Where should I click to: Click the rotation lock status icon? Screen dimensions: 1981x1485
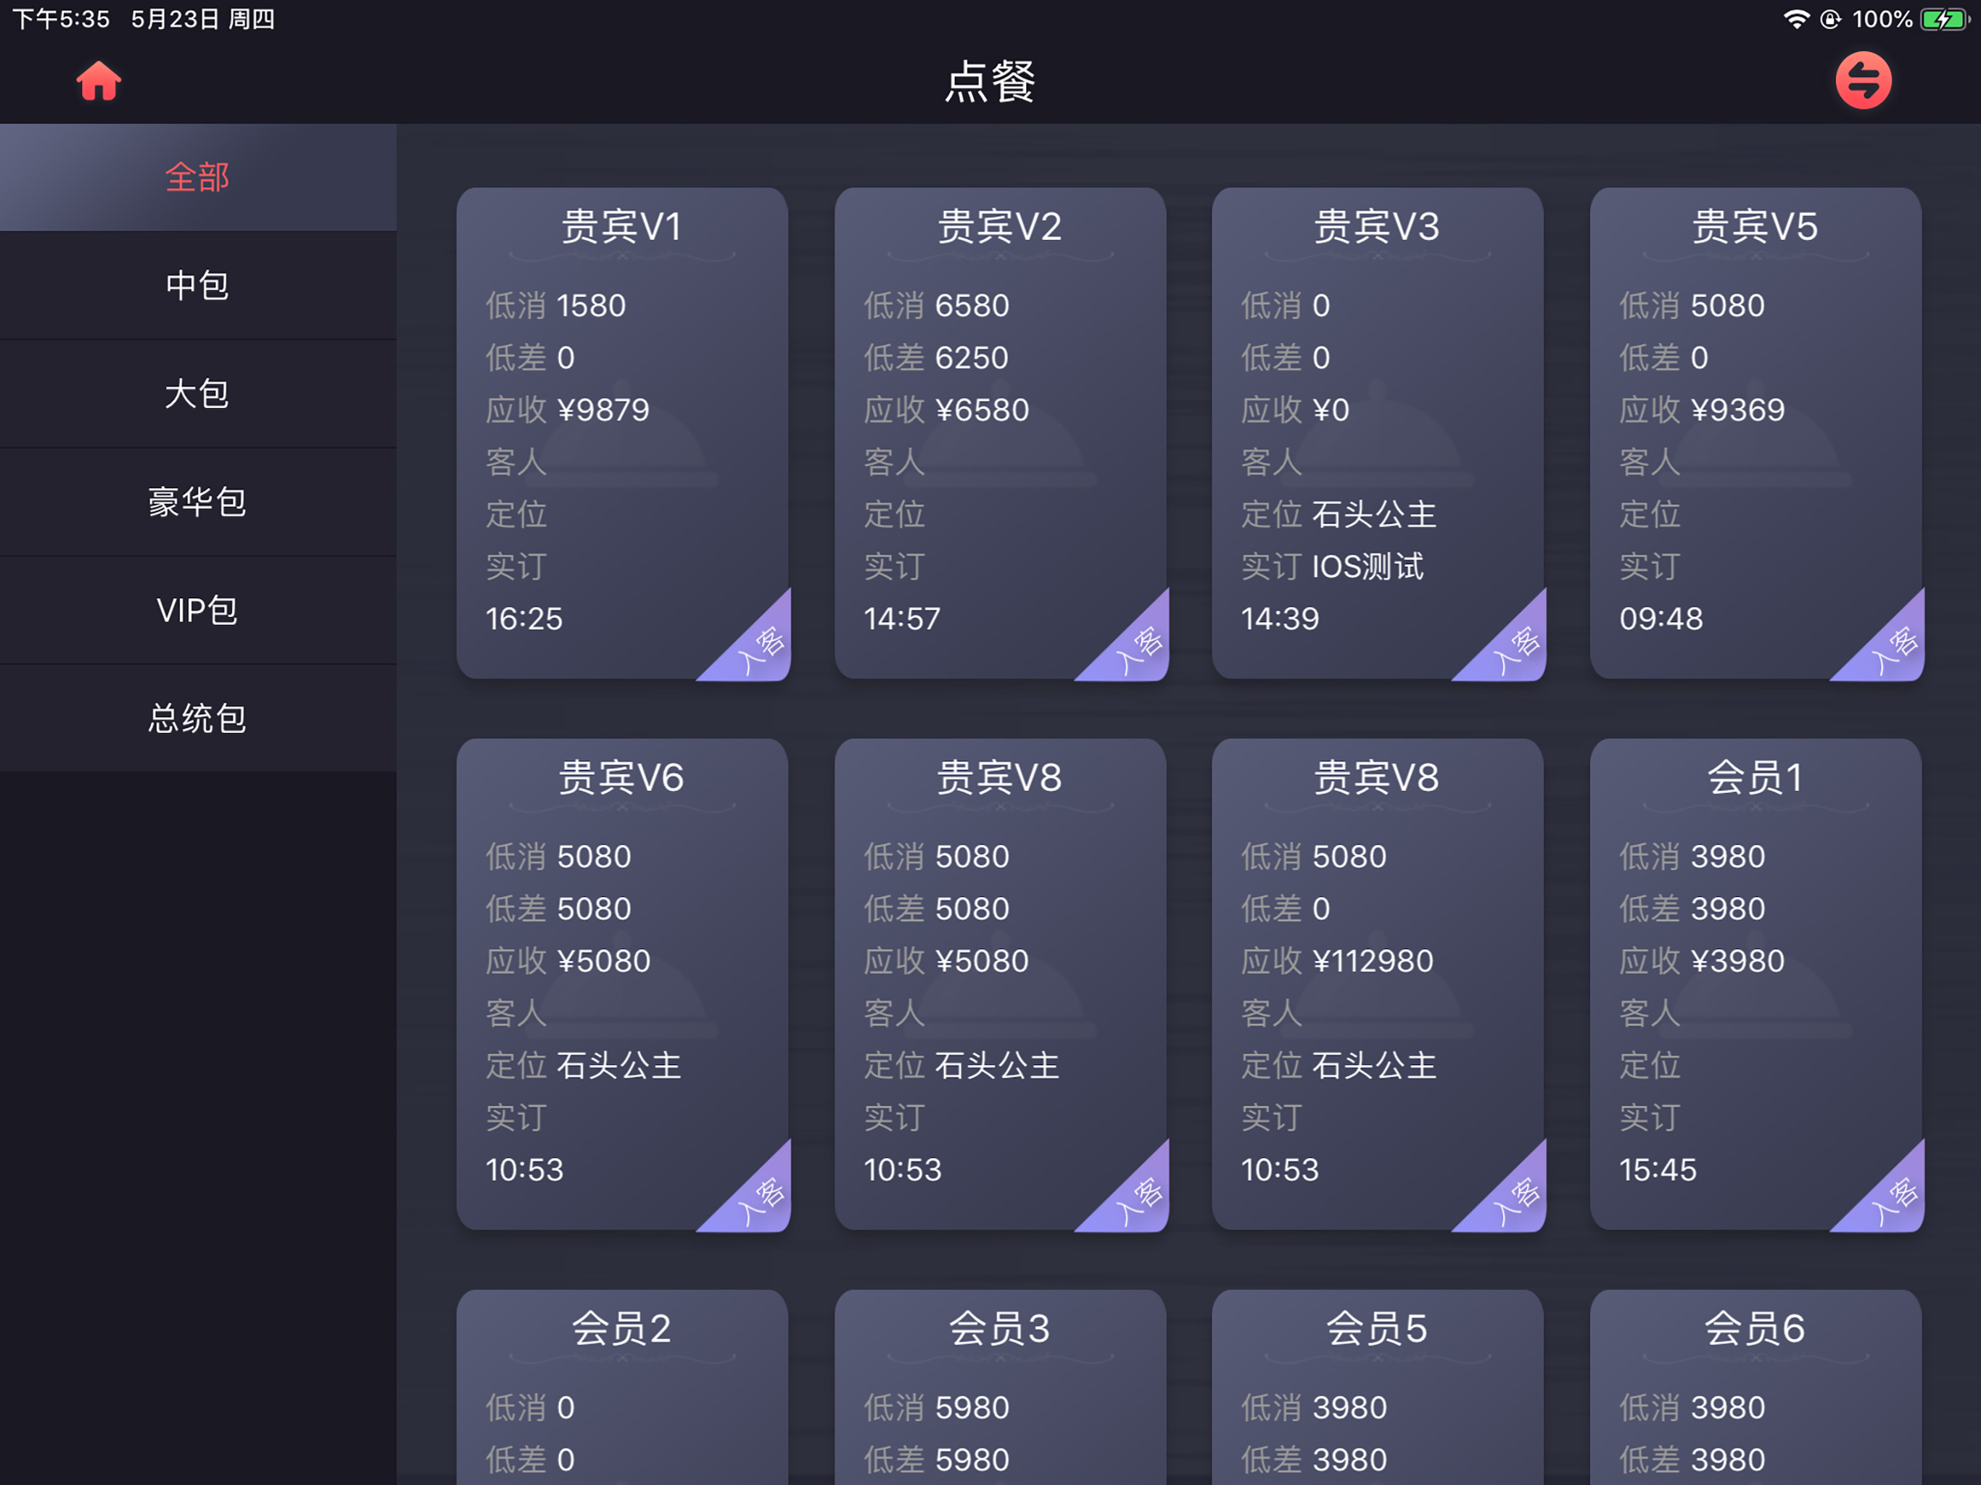click(1831, 19)
